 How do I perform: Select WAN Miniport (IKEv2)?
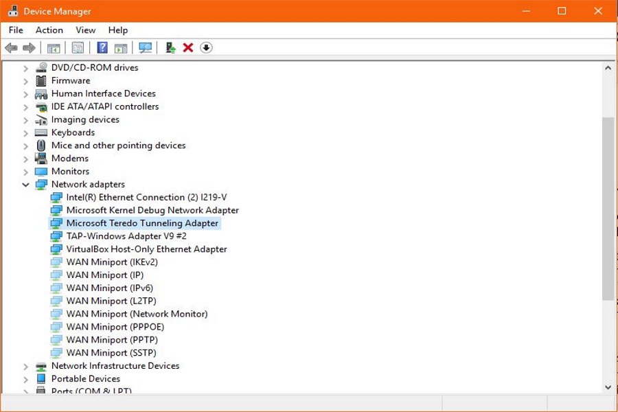(112, 262)
